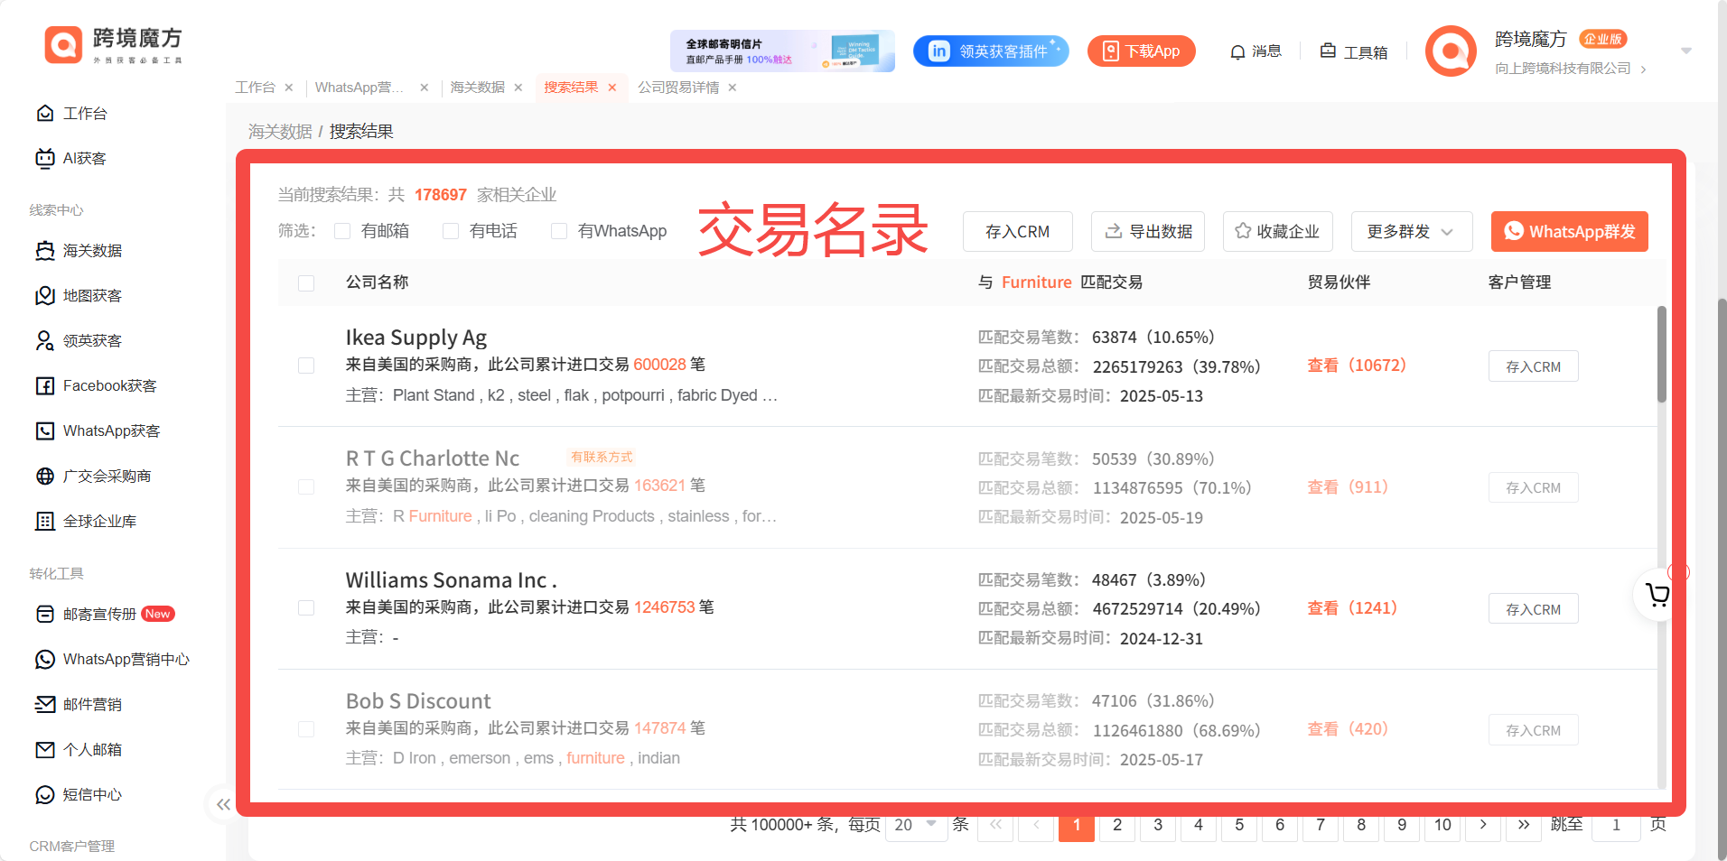The height and width of the screenshot is (861, 1727).
Task: Check the Bob S Discount row
Action: coord(306,728)
